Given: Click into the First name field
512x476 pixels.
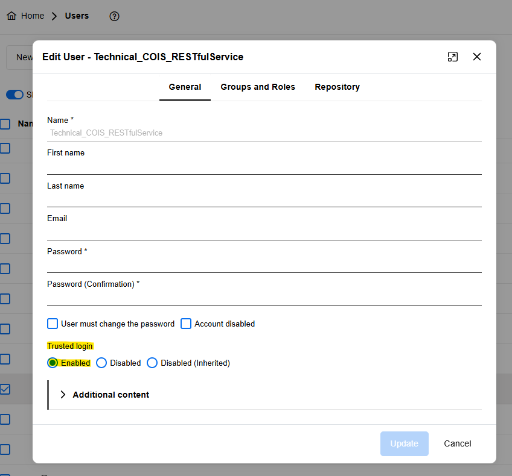Looking at the screenshot, I should (x=264, y=166).
